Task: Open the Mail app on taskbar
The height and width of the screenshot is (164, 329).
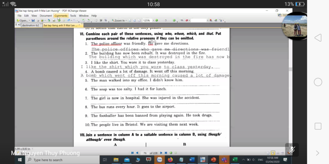Action: (x=127, y=160)
